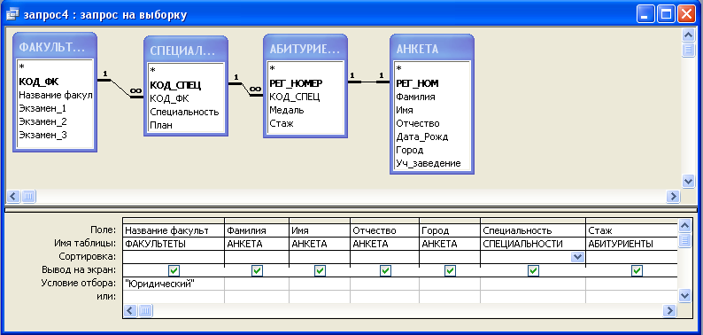Select РЕГ_НОМЕР field in АБИТУРИЕ... table
This screenshot has width=703, height=335.
(296, 83)
